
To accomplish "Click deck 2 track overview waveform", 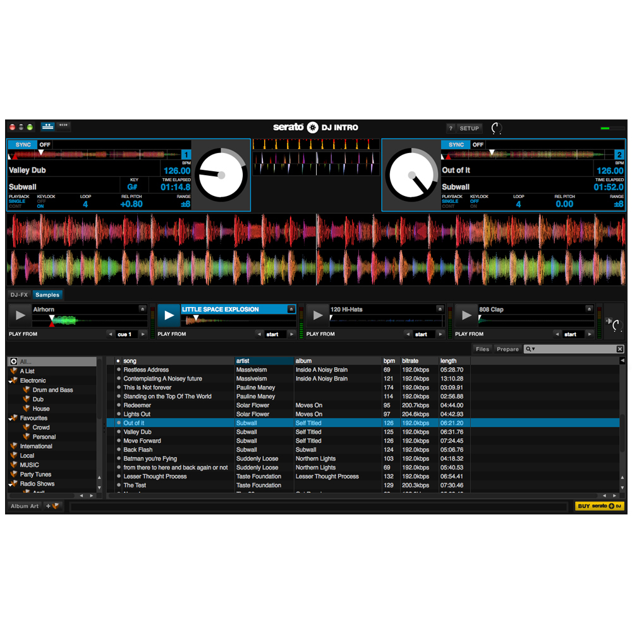I will click(x=528, y=154).
